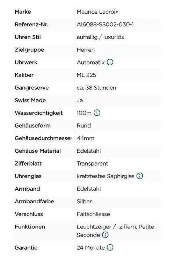
Task: Click the info icon next to 24 Monate
Action: (x=110, y=247)
